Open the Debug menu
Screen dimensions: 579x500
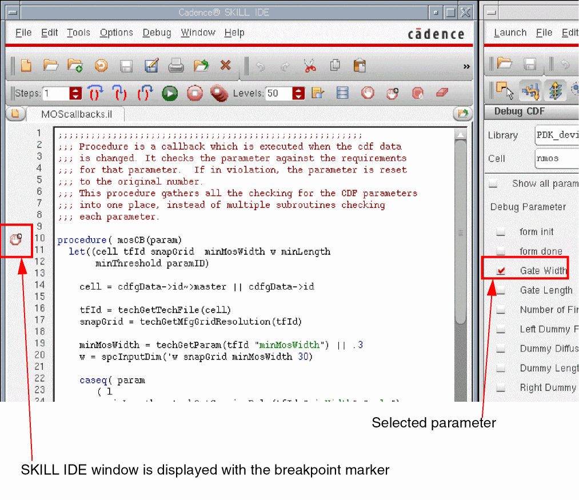[157, 33]
